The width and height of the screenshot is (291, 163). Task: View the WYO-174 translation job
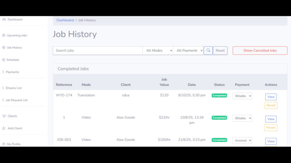[271, 97]
